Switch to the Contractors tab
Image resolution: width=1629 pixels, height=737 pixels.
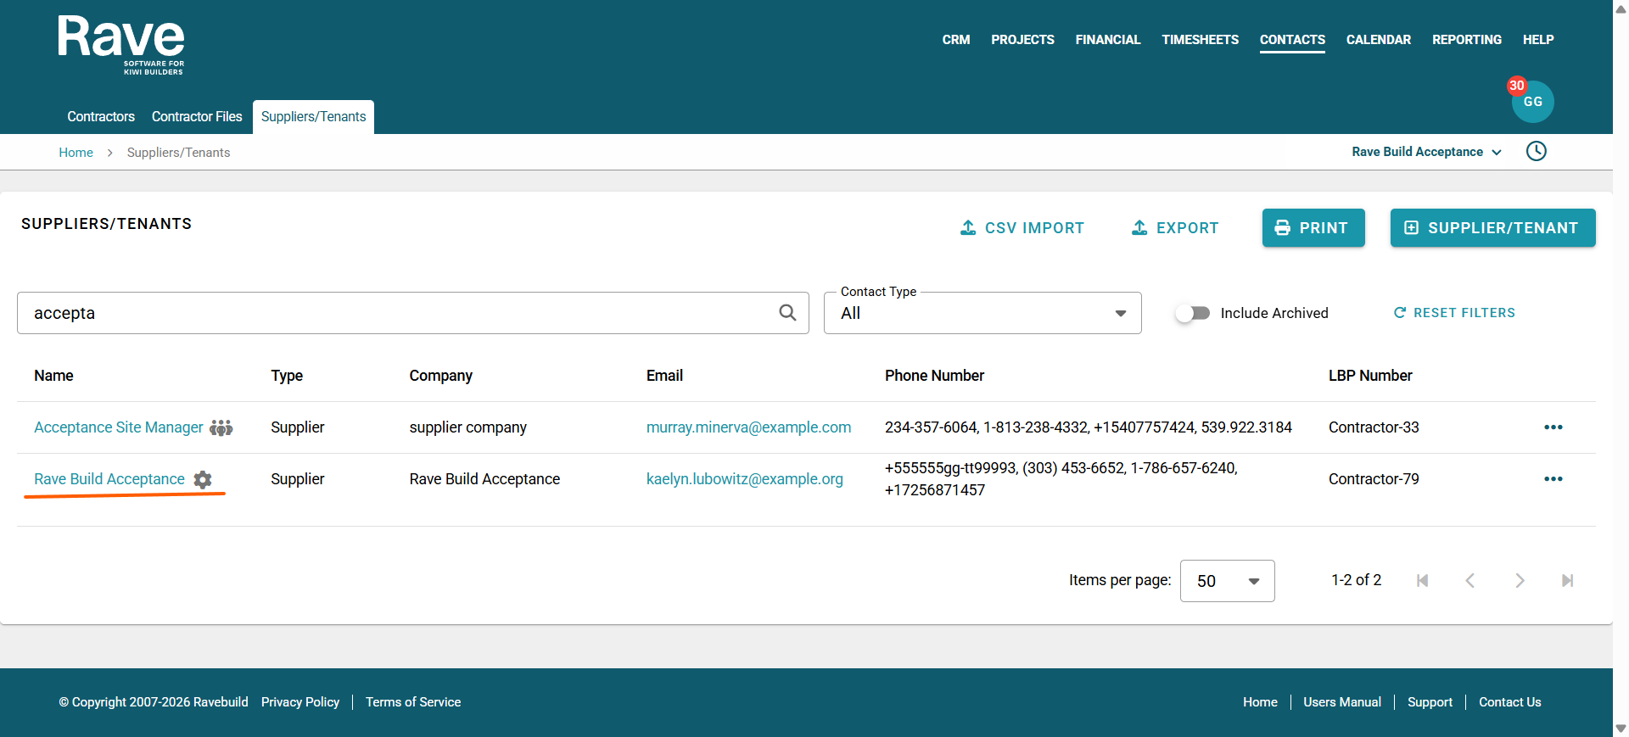pos(101,117)
